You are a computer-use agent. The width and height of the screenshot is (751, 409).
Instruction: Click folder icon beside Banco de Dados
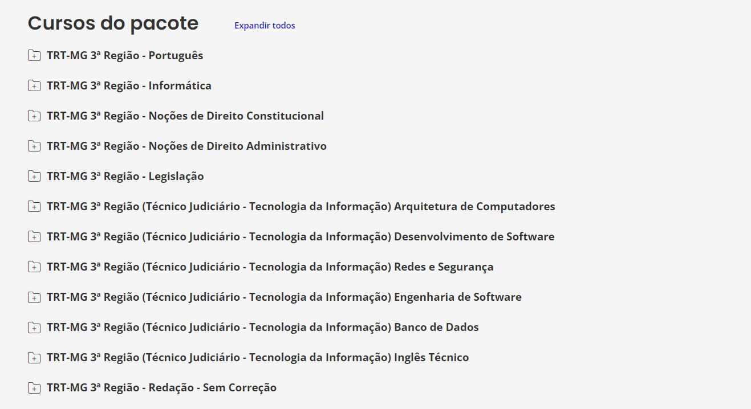point(34,328)
